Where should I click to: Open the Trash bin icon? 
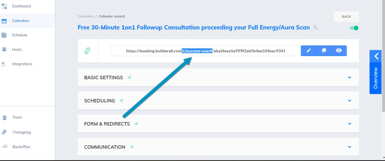coord(5,118)
